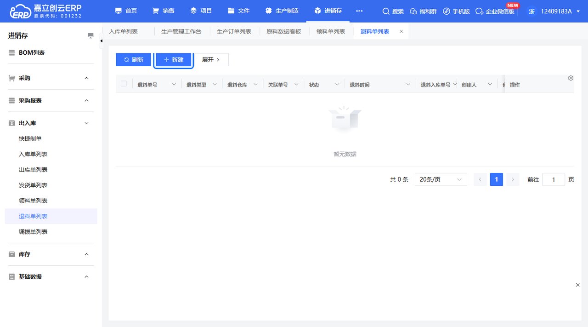This screenshot has height=327, width=588.
Task: Open the 手机版 mobile version link
Action: click(456, 11)
